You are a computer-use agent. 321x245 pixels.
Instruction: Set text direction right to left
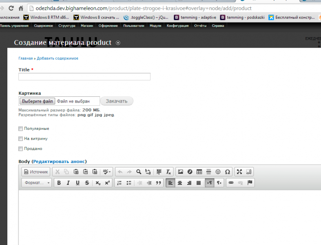(219, 183)
